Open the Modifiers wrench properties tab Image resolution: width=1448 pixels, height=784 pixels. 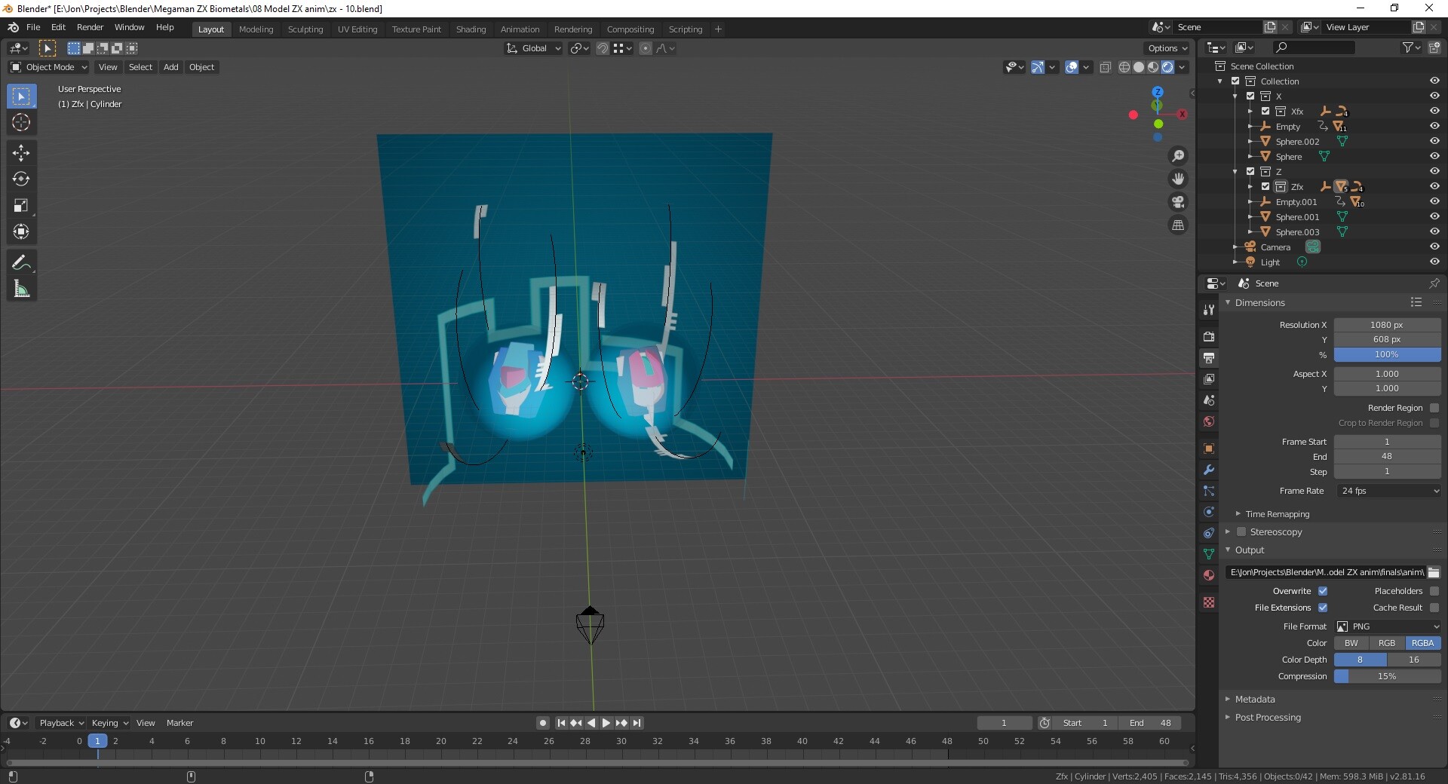tap(1209, 470)
